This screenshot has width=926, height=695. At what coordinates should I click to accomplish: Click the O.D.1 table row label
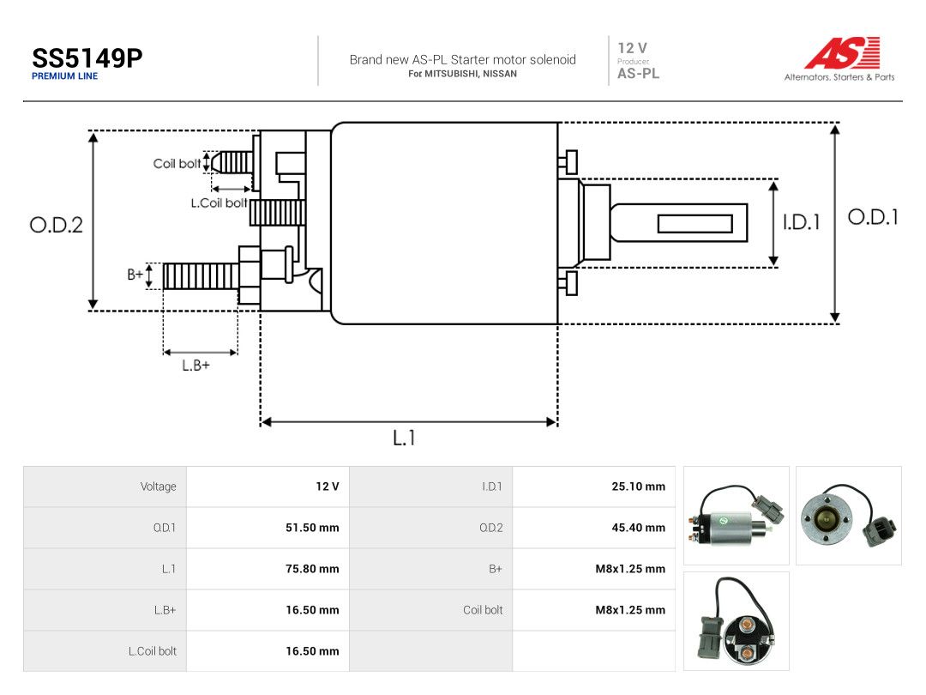[164, 528]
